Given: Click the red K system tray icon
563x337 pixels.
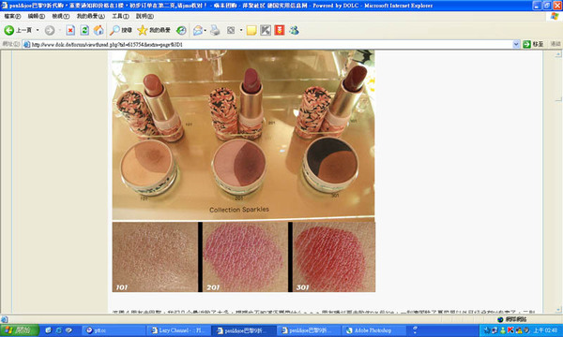Looking at the screenshot, I should pyautogui.click(x=510, y=330).
